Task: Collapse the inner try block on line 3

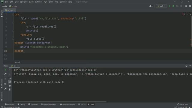Action: pos(13,23)
